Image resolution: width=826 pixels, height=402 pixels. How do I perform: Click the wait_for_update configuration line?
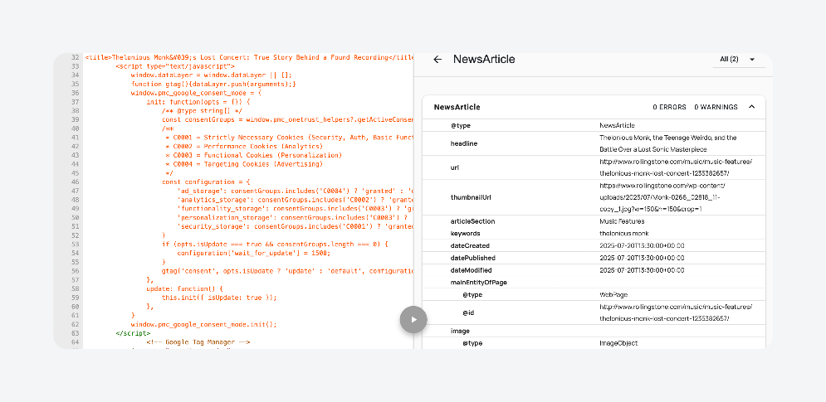coord(254,253)
